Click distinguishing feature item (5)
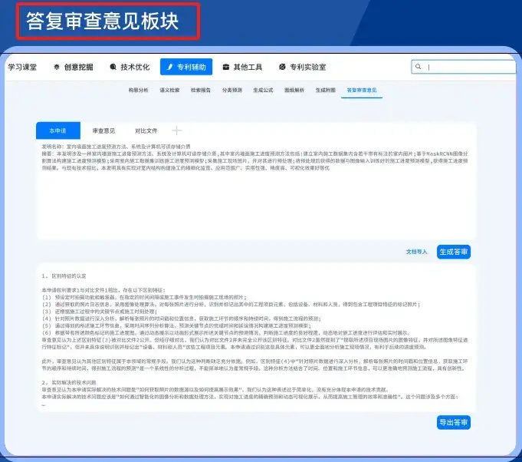Image resolution: width=522 pixels, height=462 pixels. (176, 325)
